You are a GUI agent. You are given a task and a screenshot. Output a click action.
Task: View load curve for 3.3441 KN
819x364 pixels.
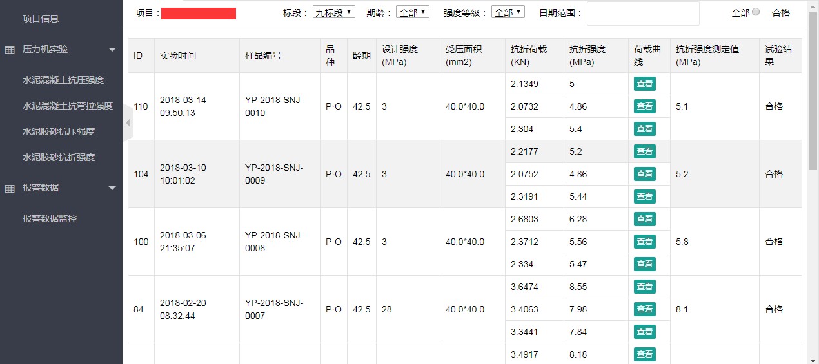(645, 332)
